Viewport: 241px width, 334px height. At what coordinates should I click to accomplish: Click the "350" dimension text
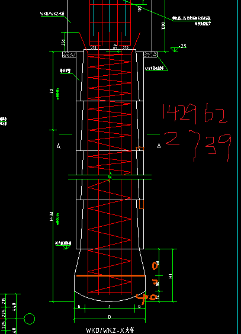[63, 42]
